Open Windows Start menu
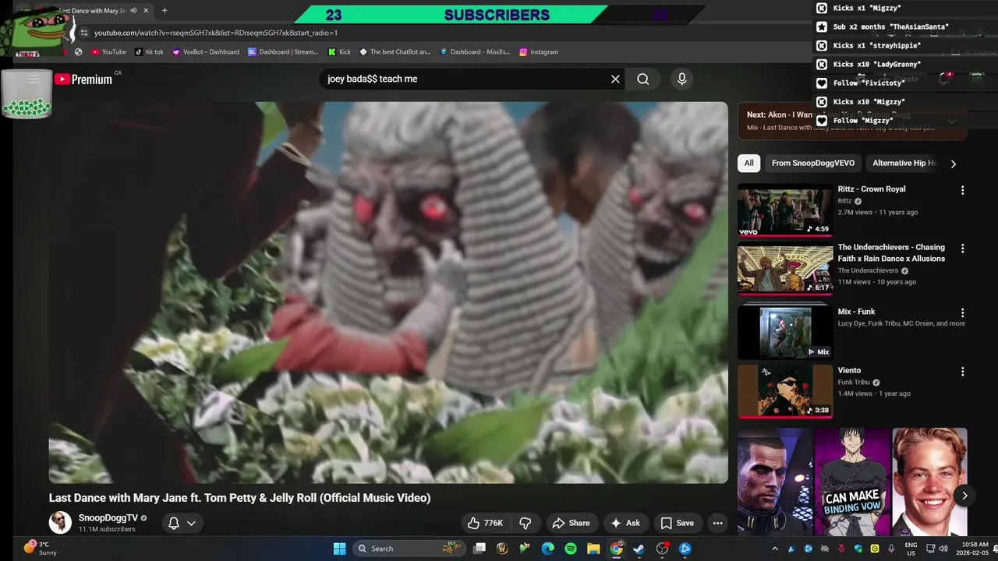 340,549
